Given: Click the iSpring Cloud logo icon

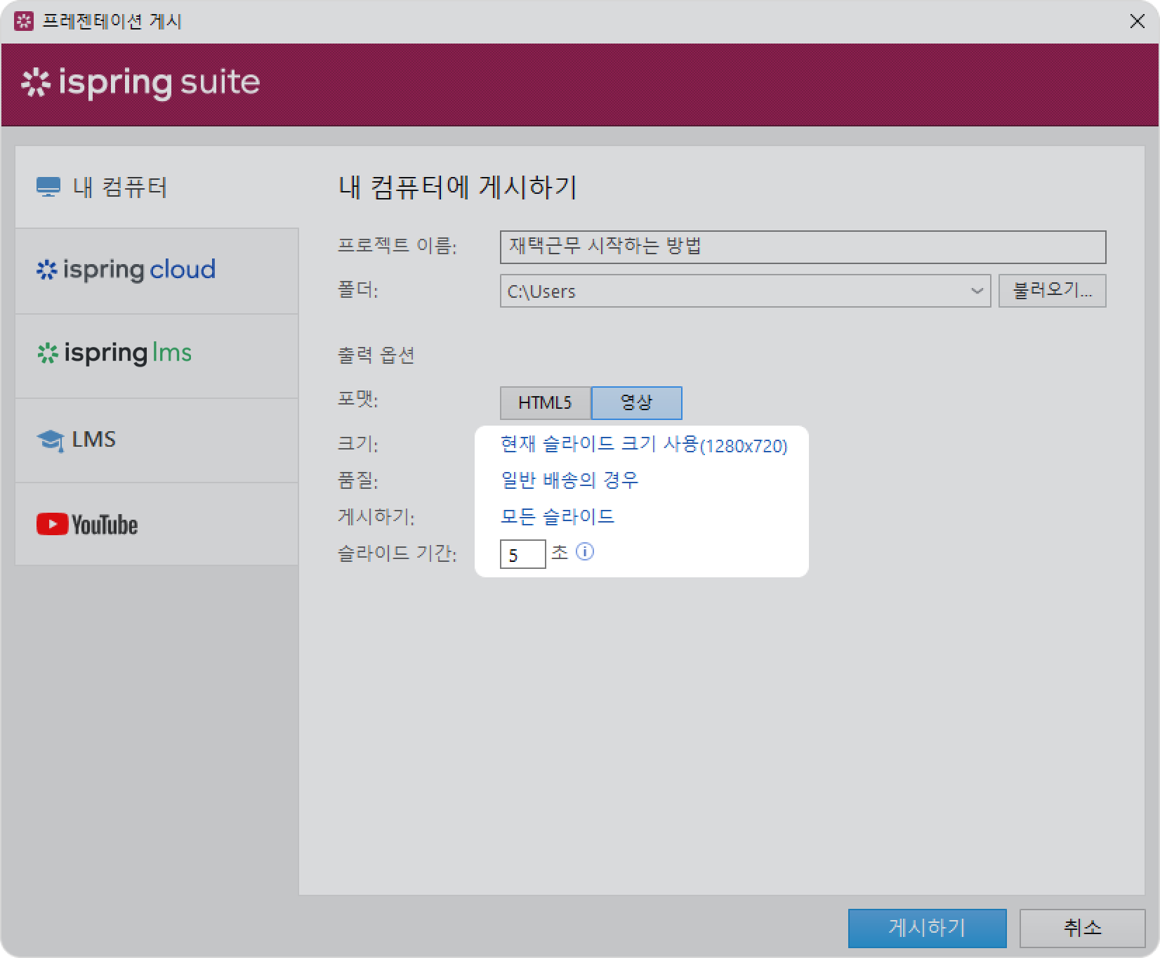Looking at the screenshot, I should (x=46, y=270).
